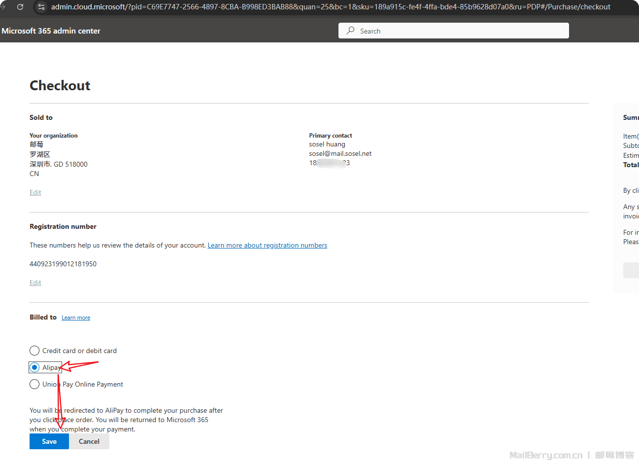
Task: Open Learn more link beside Billed to
Action: pyautogui.click(x=76, y=318)
